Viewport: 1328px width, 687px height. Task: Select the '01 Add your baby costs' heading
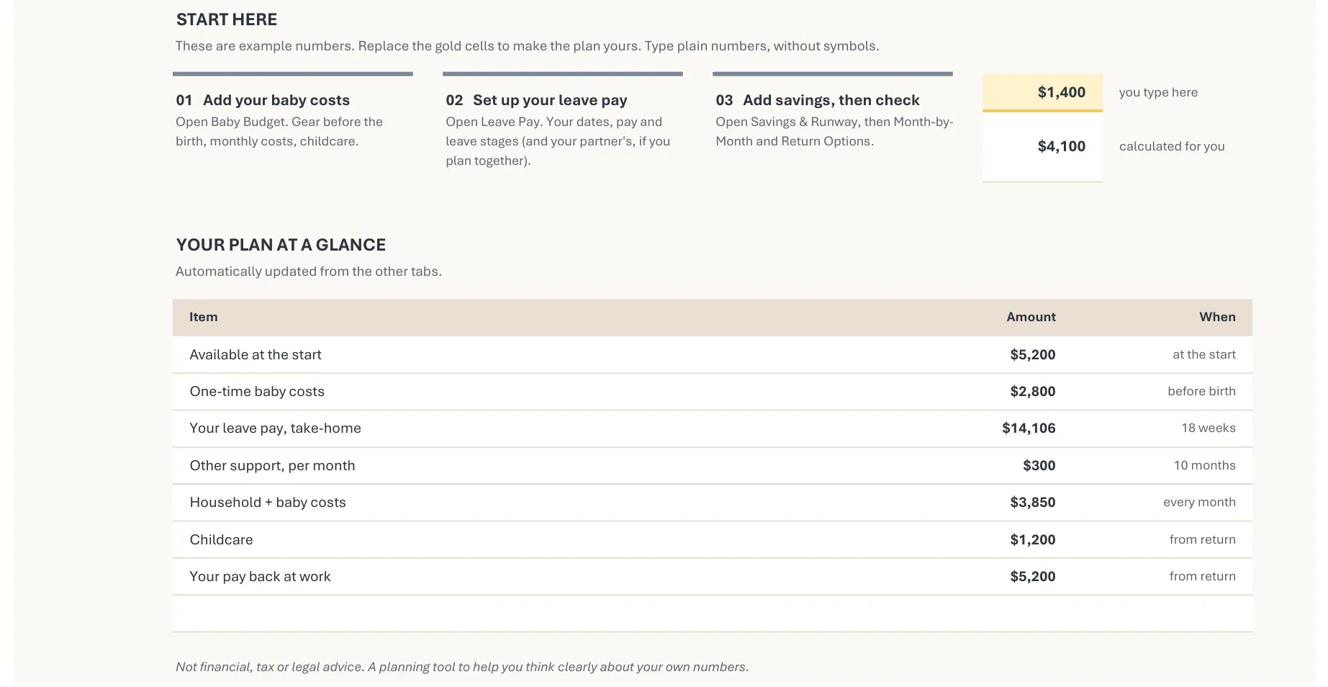[x=263, y=100]
